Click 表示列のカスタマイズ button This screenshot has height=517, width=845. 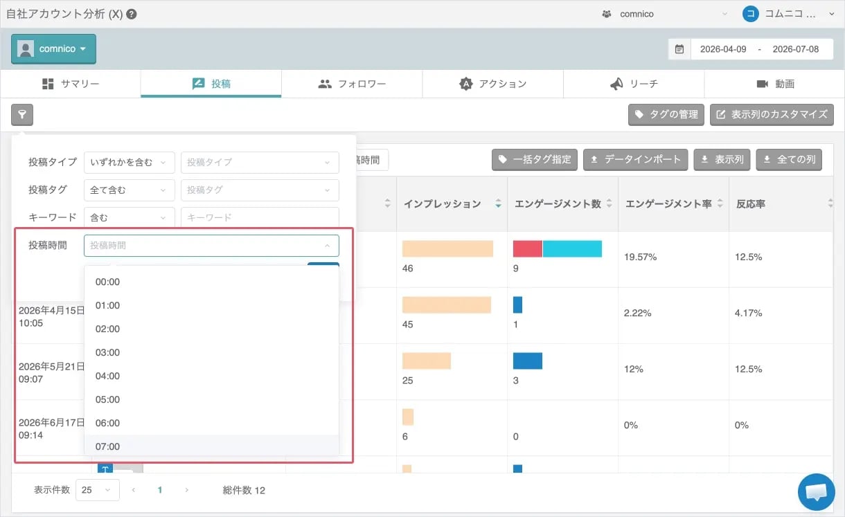pyautogui.click(x=772, y=115)
